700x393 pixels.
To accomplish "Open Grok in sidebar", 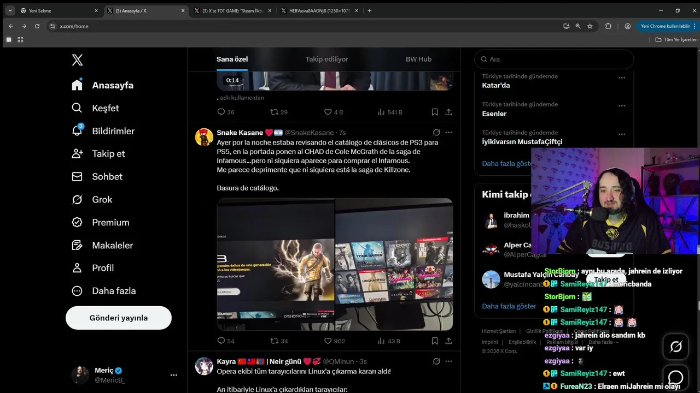I will (92, 200).
